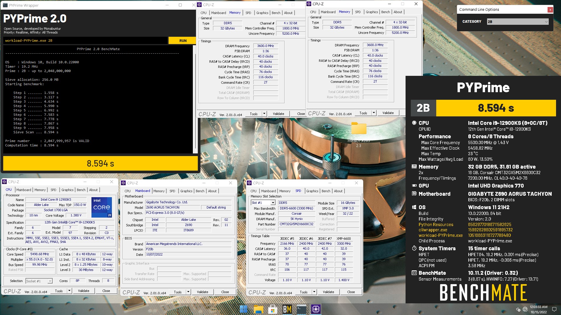Select the PYPrime console taskbar icon
The image size is (561, 315).
click(301, 309)
